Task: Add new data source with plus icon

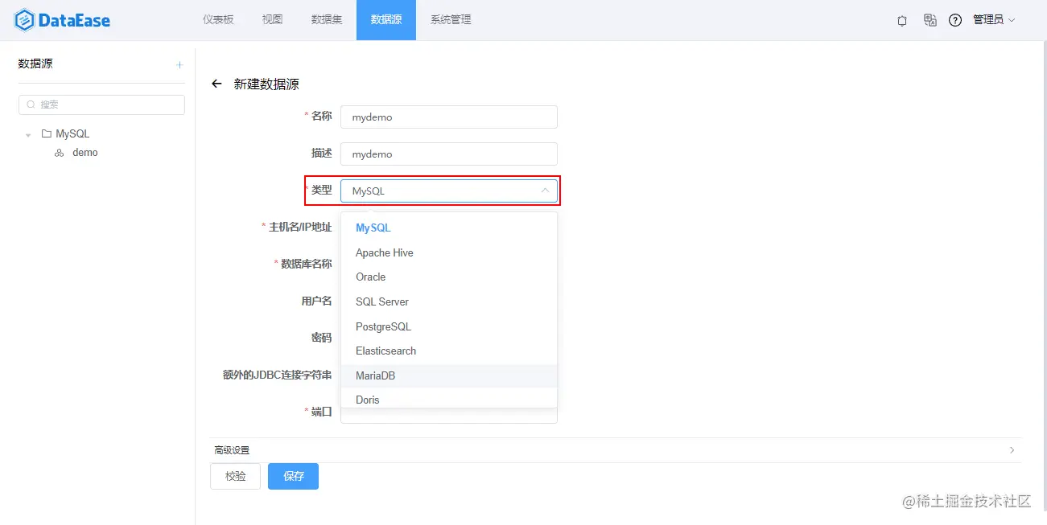Action: point(179,64)
